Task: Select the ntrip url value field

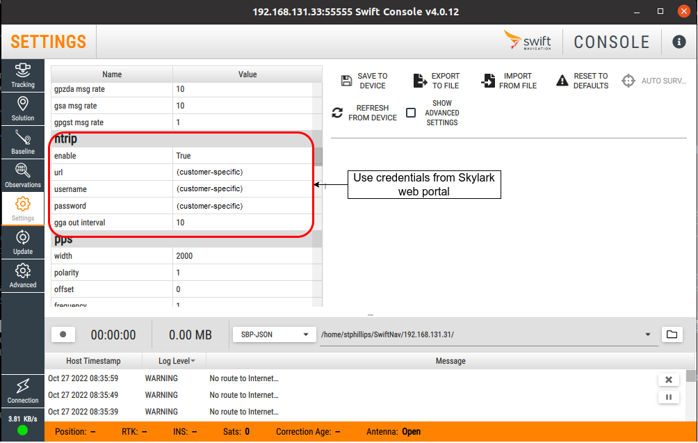Action: [243, 172]
